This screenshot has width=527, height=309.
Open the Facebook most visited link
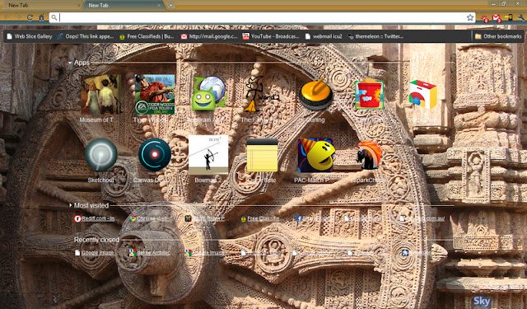click(312, 218)
